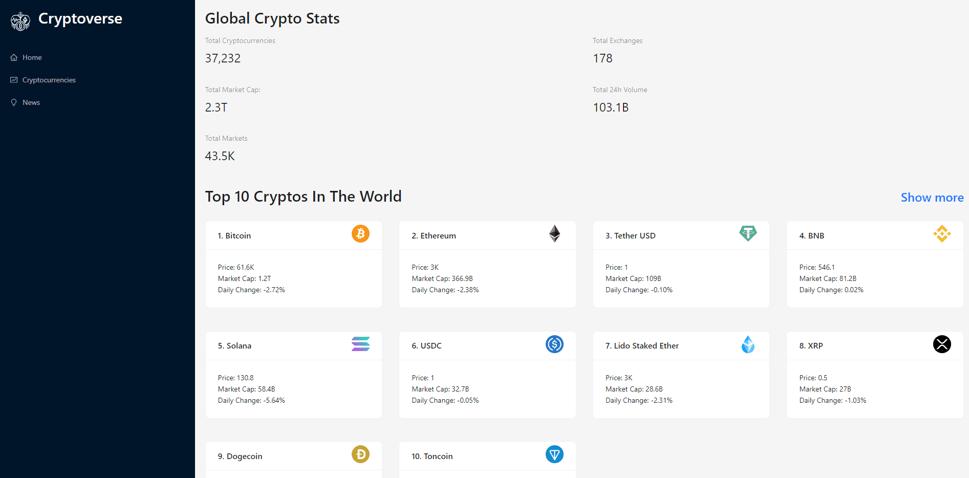Screen dimensions: 969x478
Task: Click the USDC logo icon
Action: point(554,344)
